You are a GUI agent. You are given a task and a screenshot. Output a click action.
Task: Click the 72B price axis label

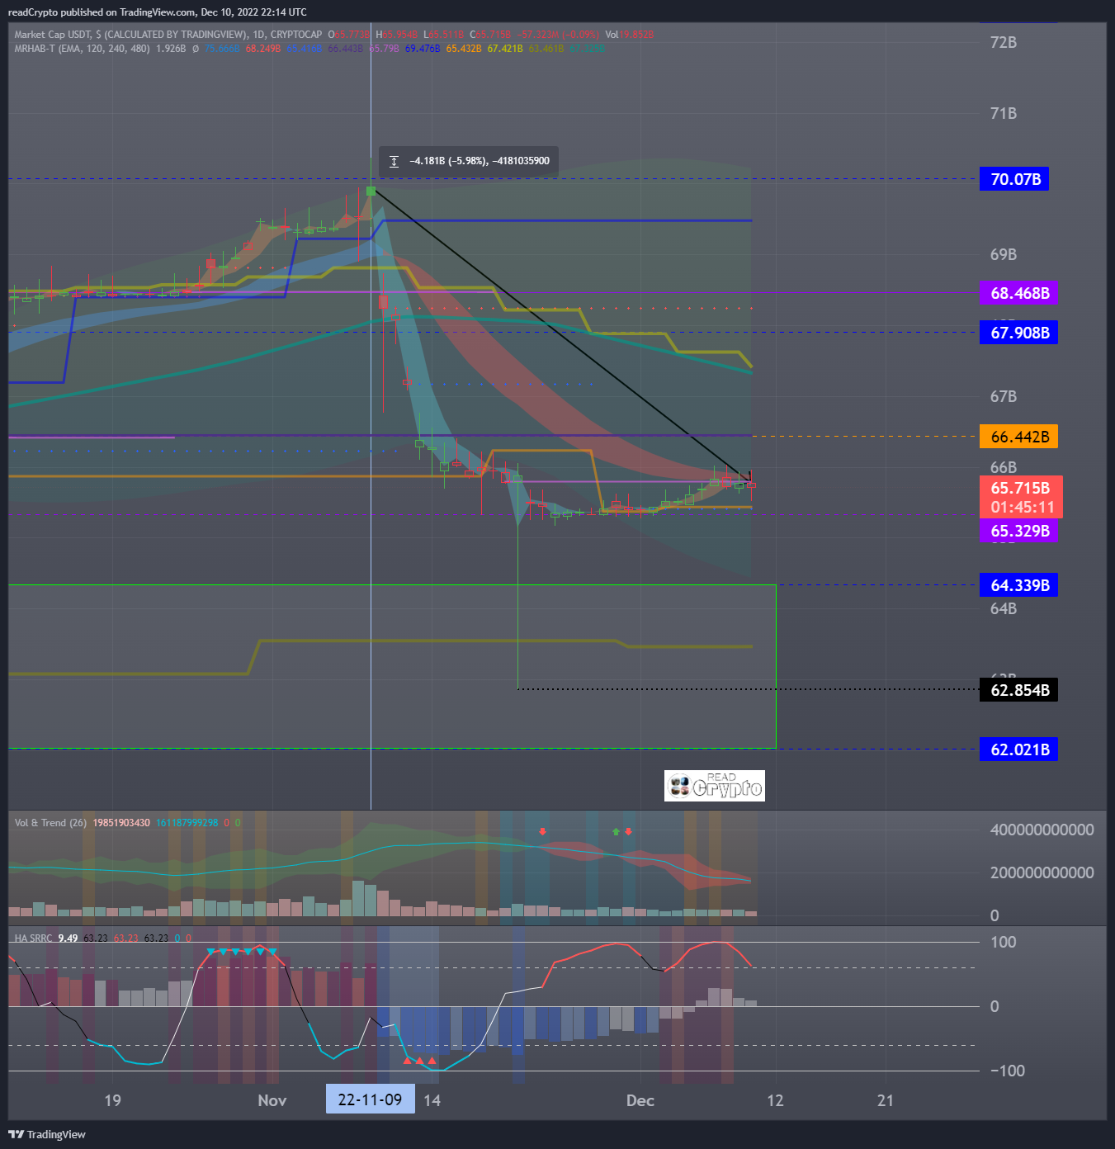[1004, 42]
